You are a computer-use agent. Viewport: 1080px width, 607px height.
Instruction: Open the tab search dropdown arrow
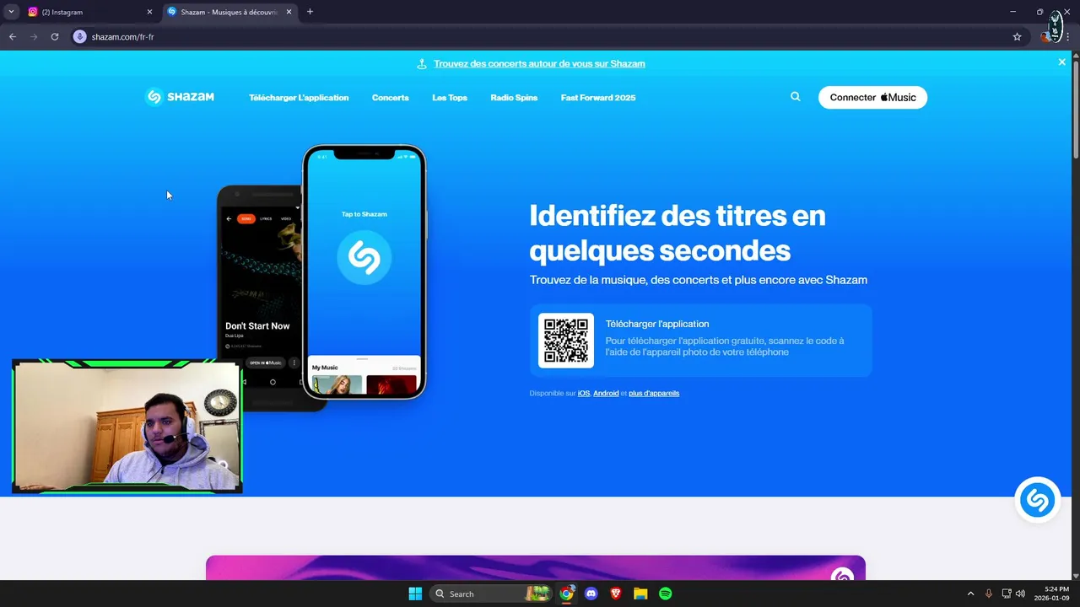tap(11, 12)
